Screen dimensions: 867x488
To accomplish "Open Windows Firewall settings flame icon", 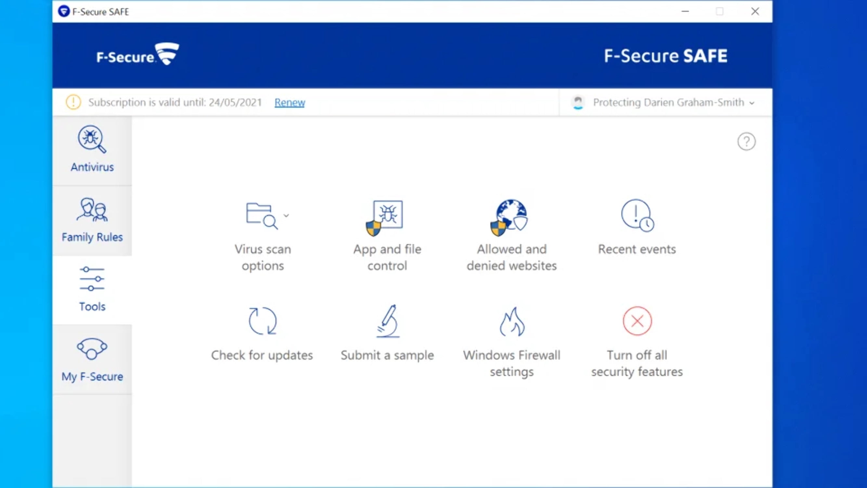I will (x=512, y=322).
